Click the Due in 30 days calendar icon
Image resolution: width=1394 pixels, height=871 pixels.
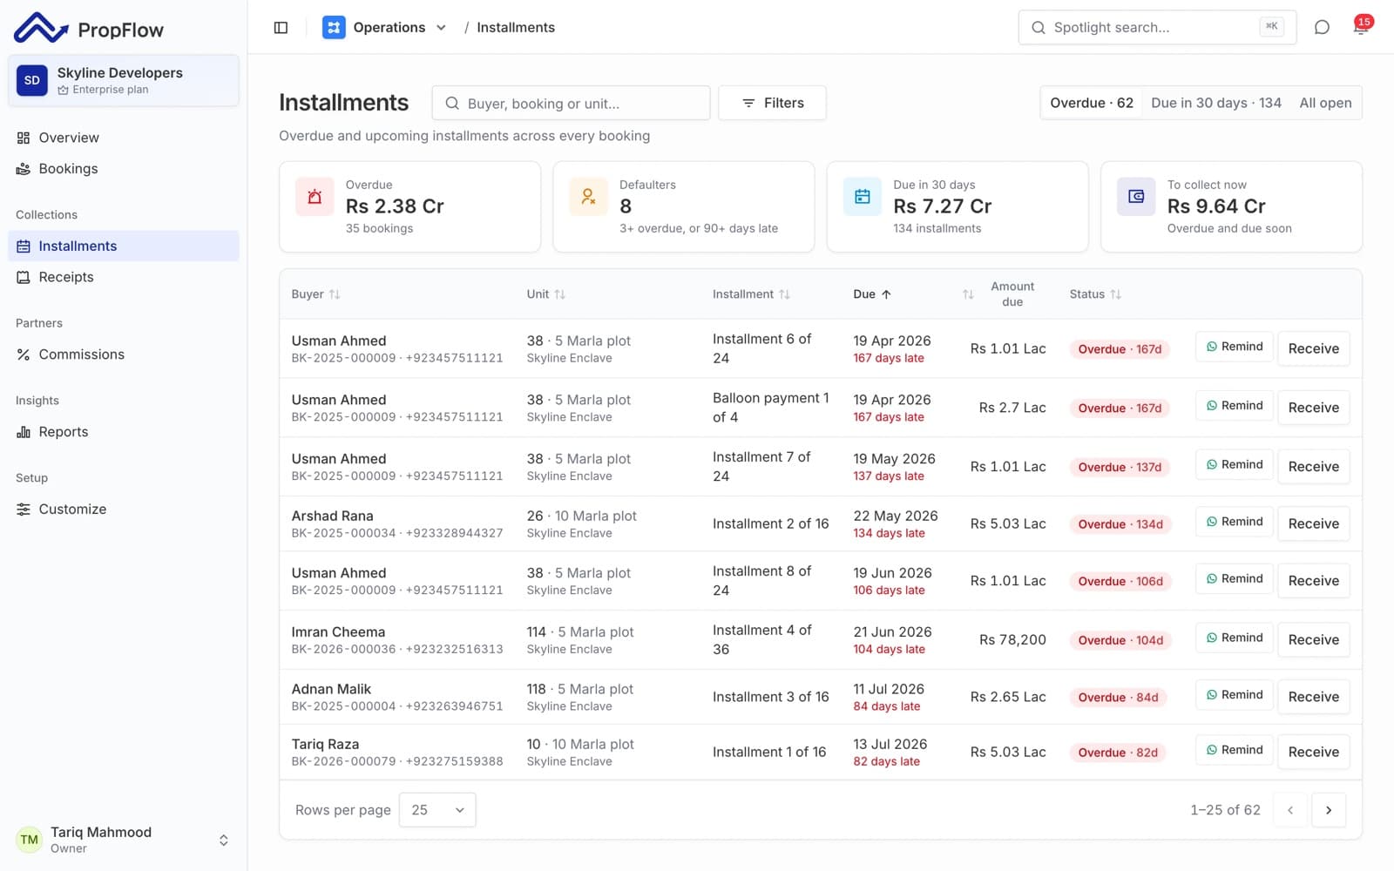pyautogui.click(x=863, y=197)
